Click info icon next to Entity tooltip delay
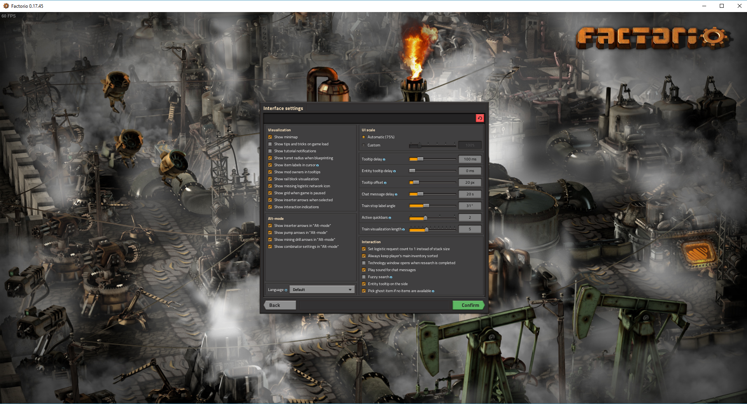The width and height of the screenshot is (747, 404). pos(395,171)
